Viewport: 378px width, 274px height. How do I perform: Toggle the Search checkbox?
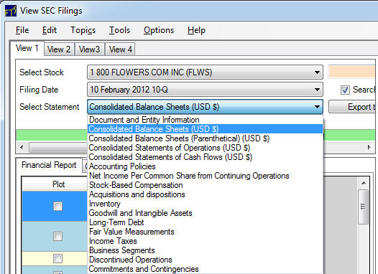tap(345, 90)
